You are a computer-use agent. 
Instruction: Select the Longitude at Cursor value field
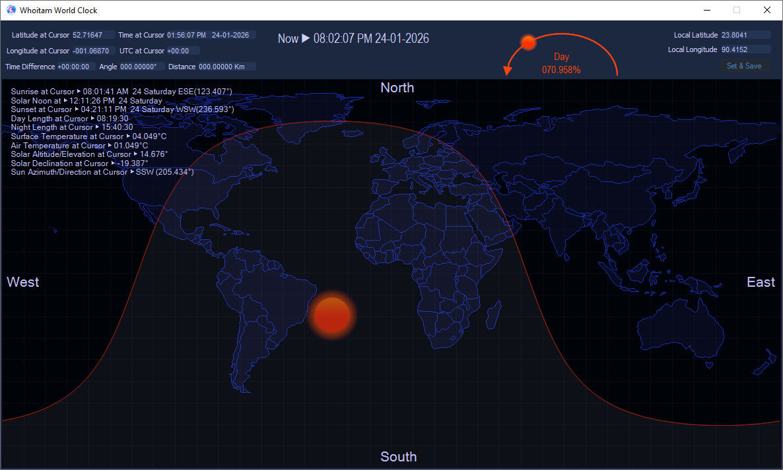(93, 51)
